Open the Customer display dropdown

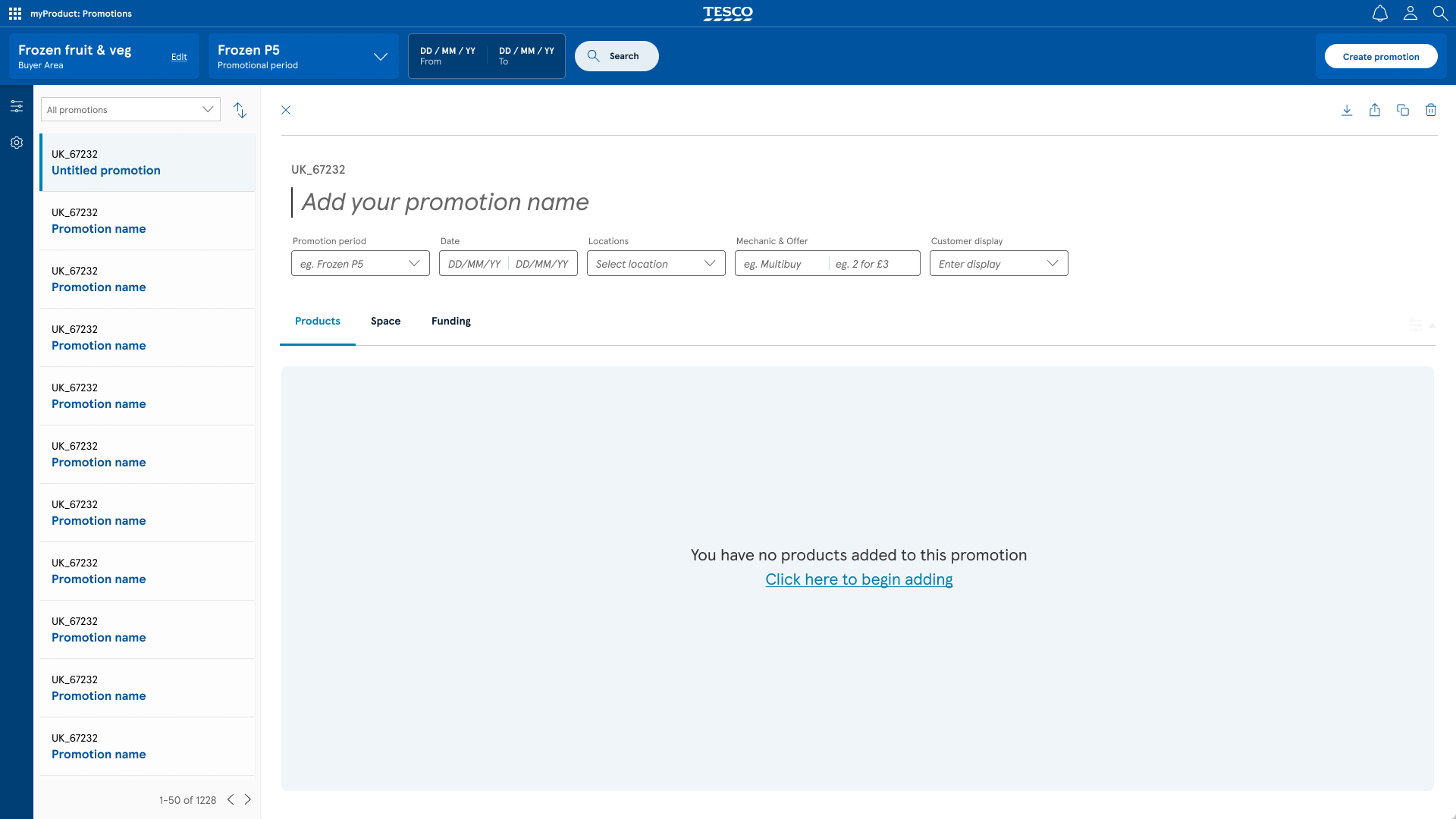[999, 263]
